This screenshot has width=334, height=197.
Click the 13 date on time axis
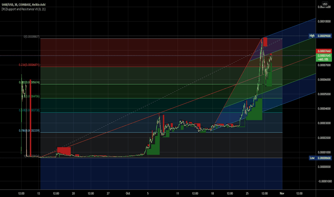[39, 193]
